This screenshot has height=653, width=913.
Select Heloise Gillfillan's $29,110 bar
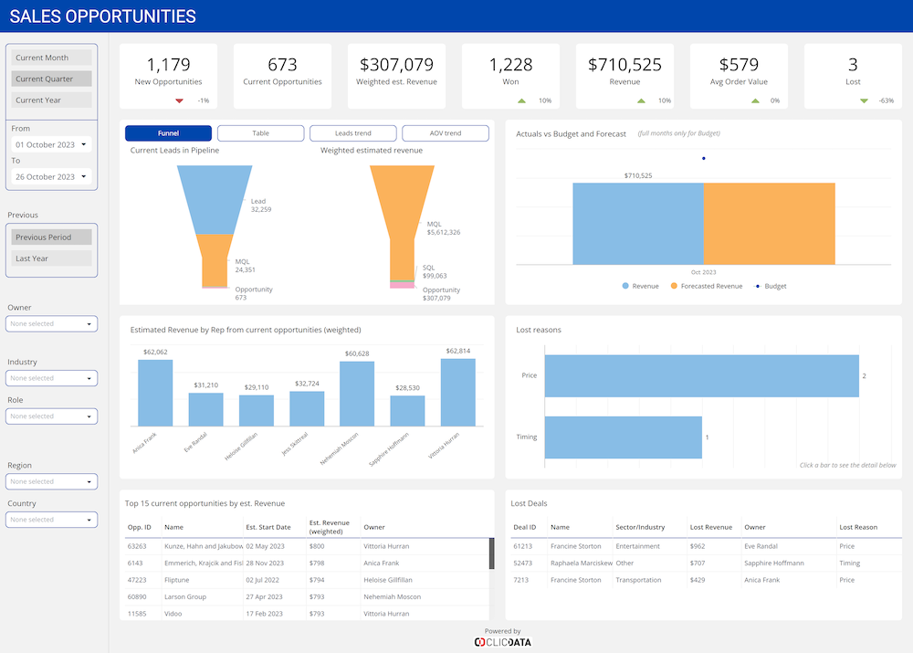pos(257,411)
